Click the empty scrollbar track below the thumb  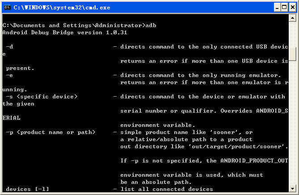292,123
